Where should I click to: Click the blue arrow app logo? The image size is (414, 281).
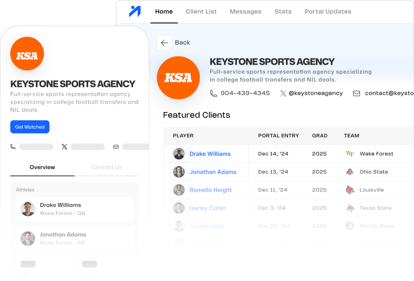click(135, 11)
